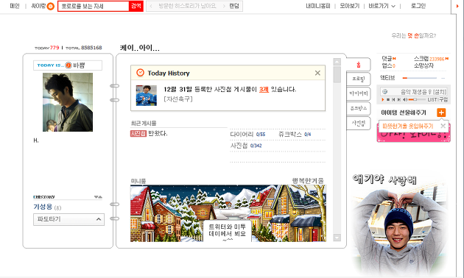Open 다이어리 0/55 count link
Viewport: 464px width, 278px height.
[x=247, y=135]
